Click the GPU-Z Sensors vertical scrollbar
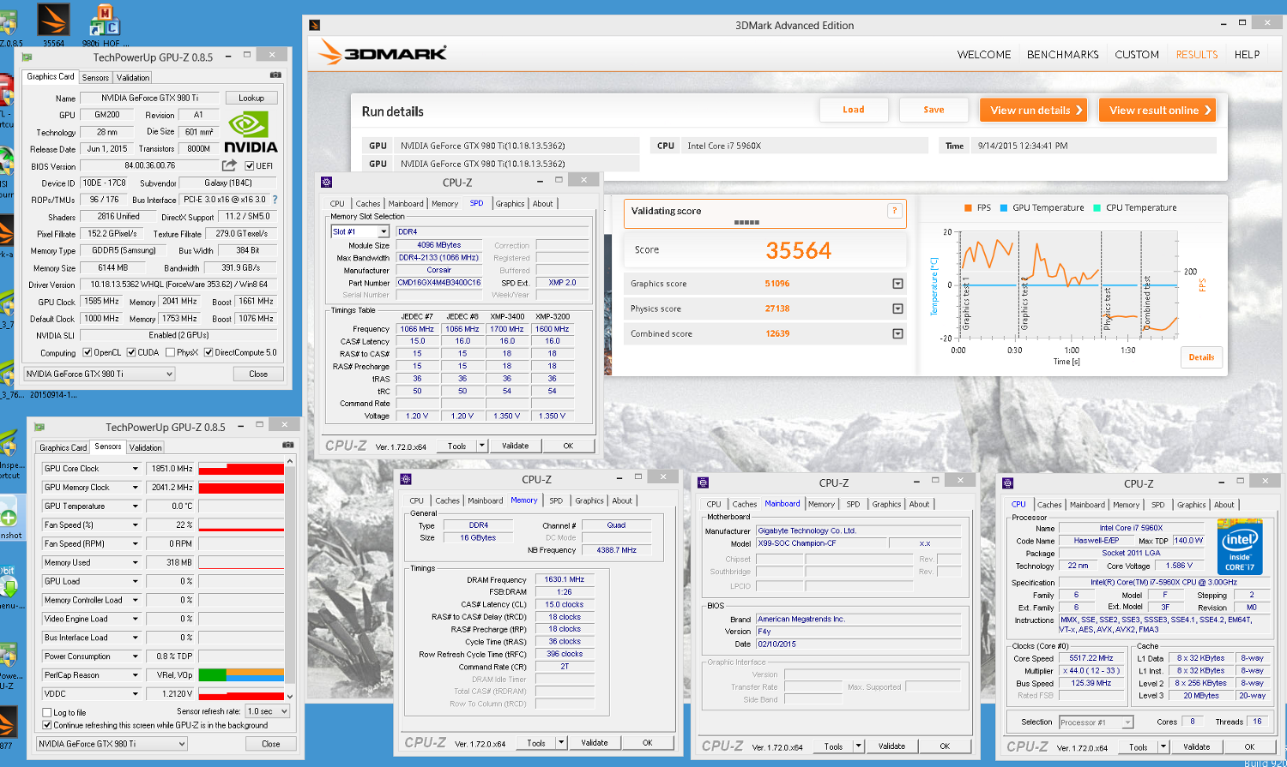Screen dimensions: 1287x767 pos(290,578)
